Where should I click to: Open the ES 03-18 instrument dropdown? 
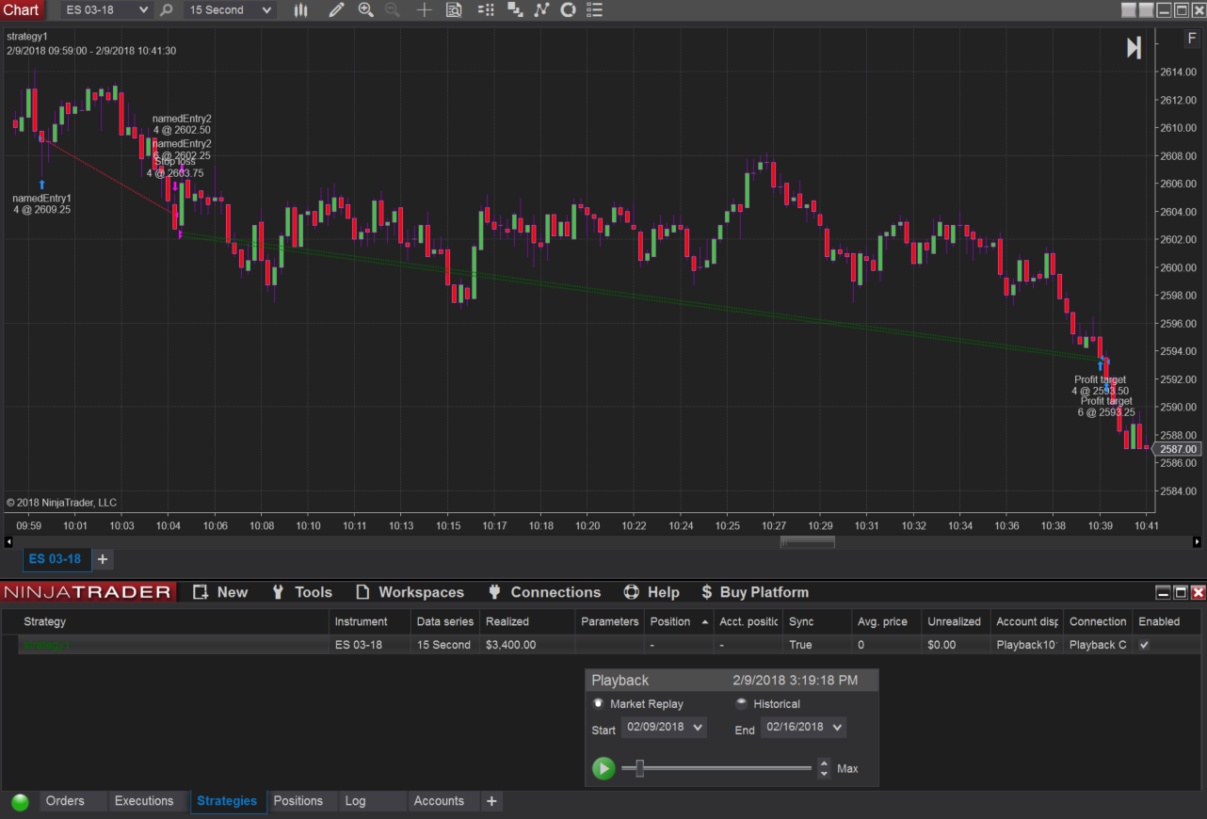point(105,10)
